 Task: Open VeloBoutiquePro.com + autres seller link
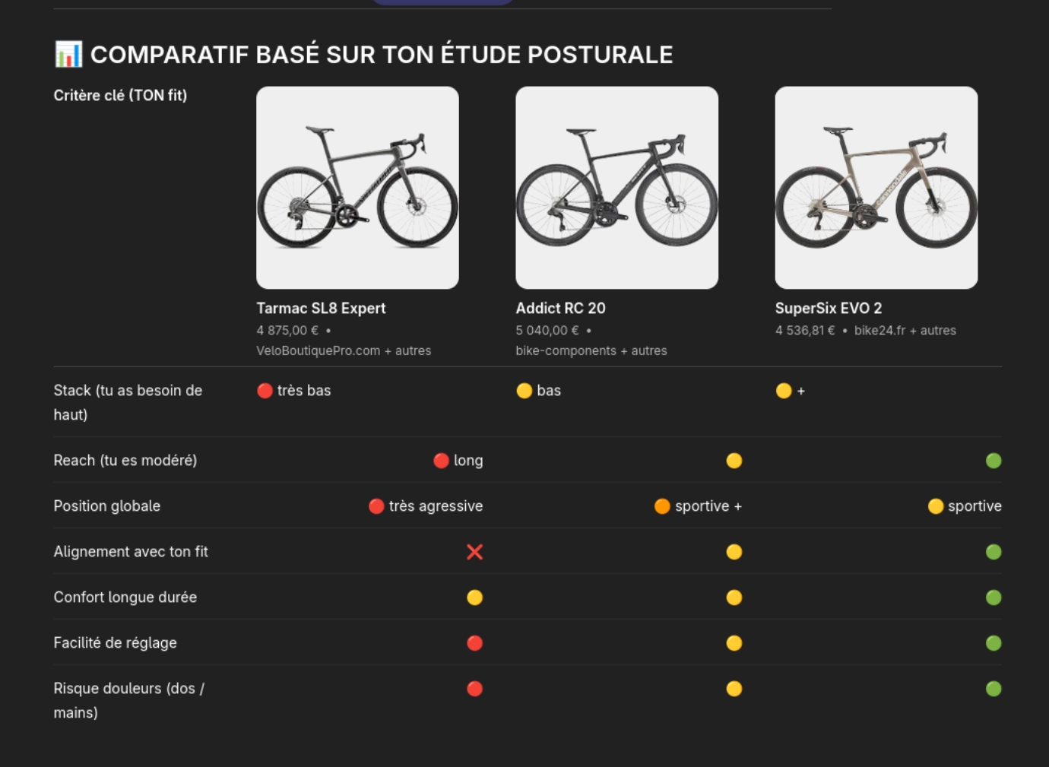[x=344, y=350]
